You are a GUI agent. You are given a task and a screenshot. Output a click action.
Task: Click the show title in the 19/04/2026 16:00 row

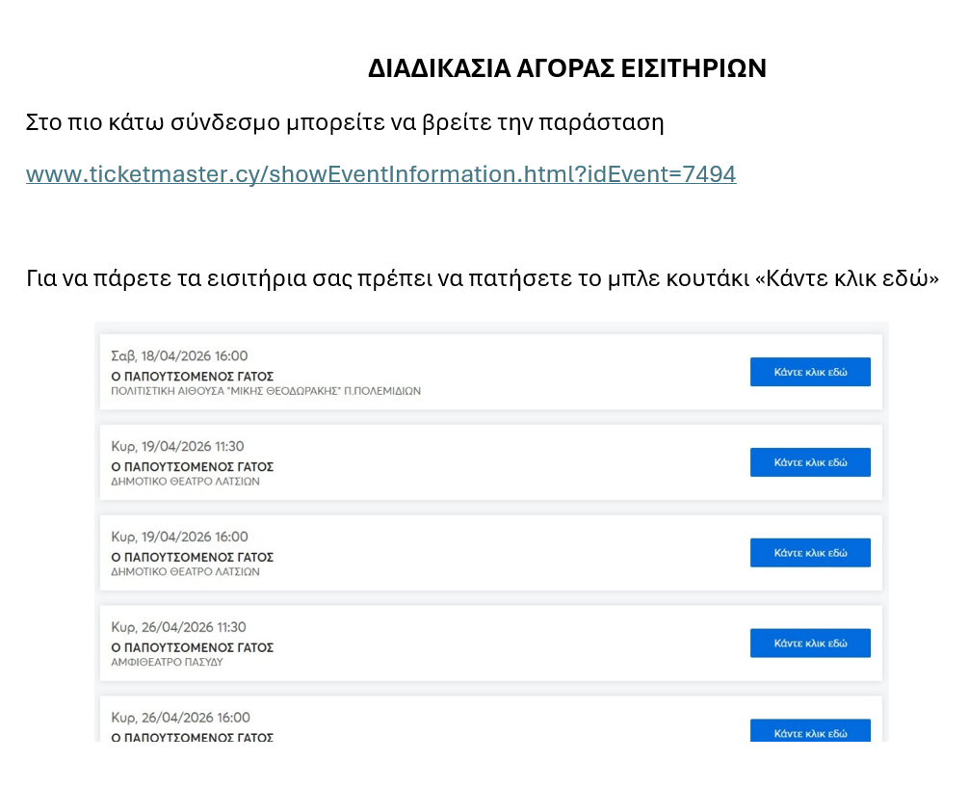(193, 557)
